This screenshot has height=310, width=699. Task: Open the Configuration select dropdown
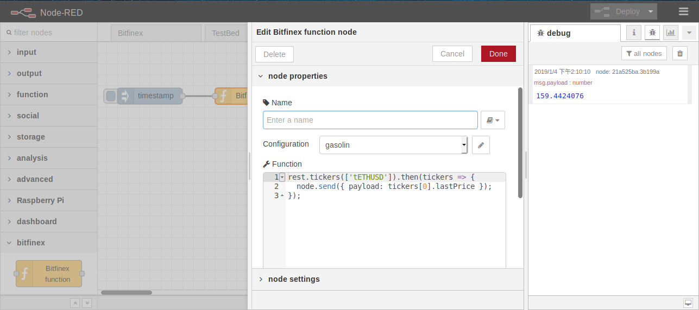[x=393, y=145]
